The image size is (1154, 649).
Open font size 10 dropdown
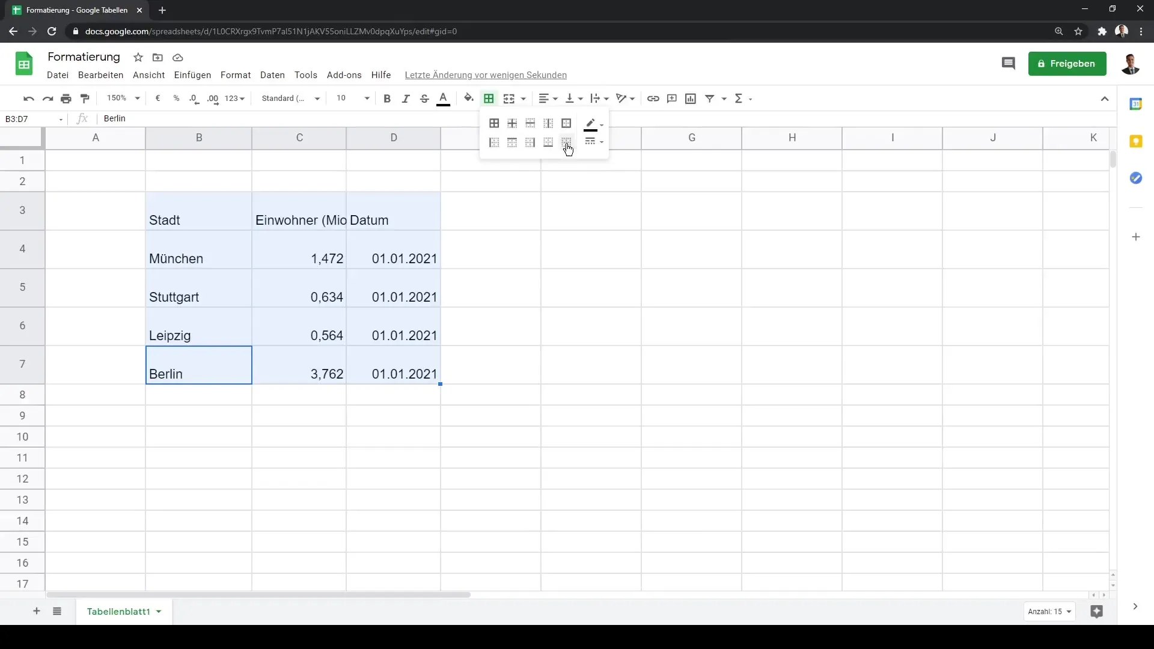coord(353,99)
